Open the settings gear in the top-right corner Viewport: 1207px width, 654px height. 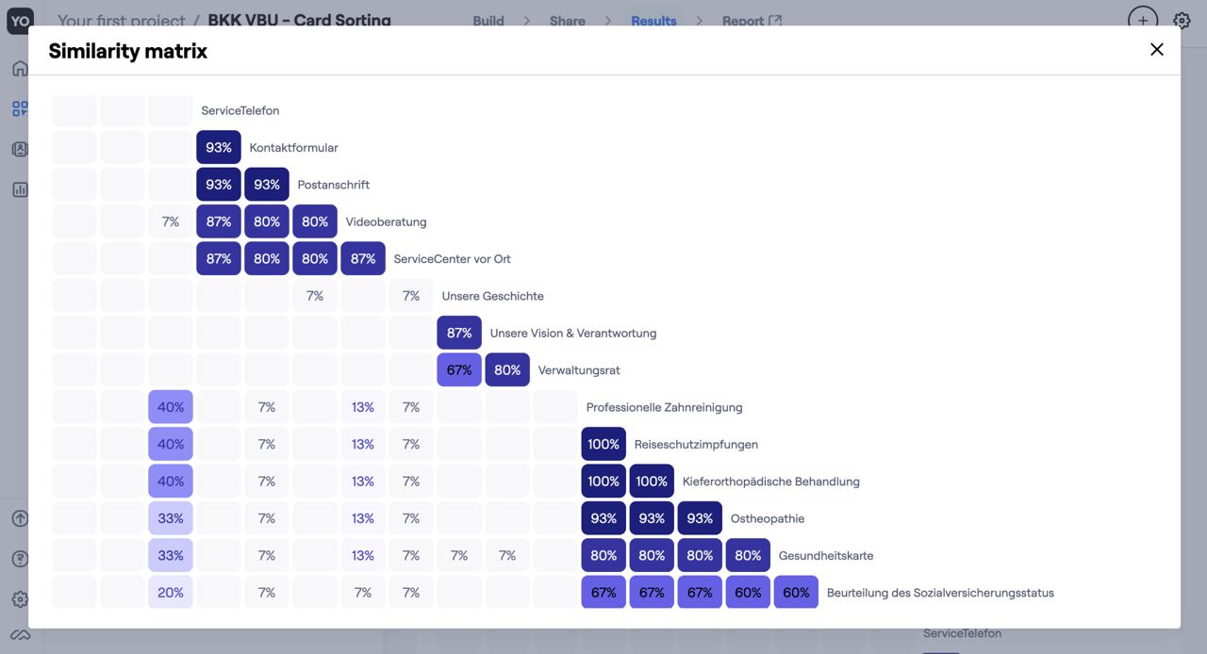[x=1182, y=20]
